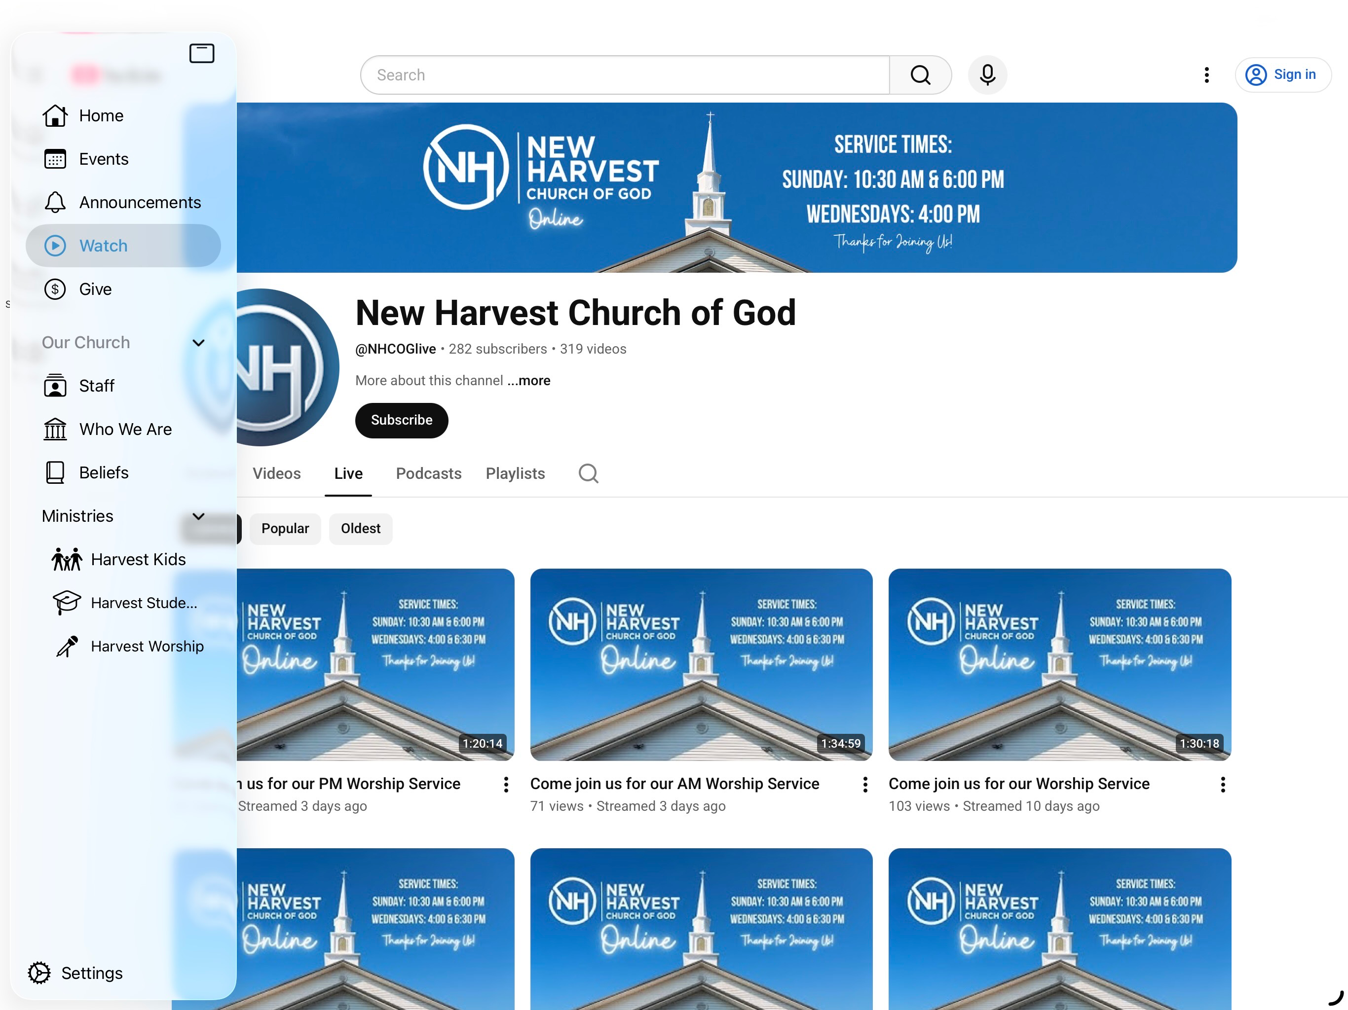1348x1010 pixels.
Task: Open the Settings label
Action: [92, 973]
